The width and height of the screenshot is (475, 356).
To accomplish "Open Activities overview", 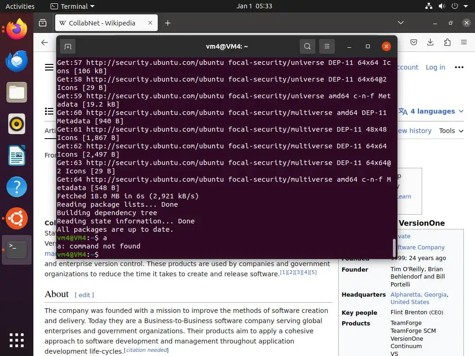I will 20,6.
